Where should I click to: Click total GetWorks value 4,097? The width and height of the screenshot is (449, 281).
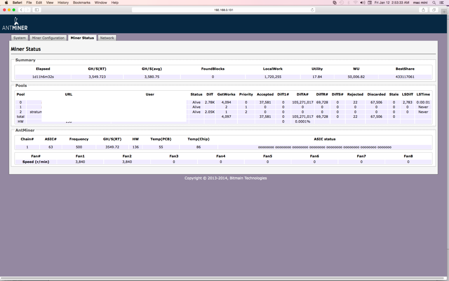click(226, 116)
